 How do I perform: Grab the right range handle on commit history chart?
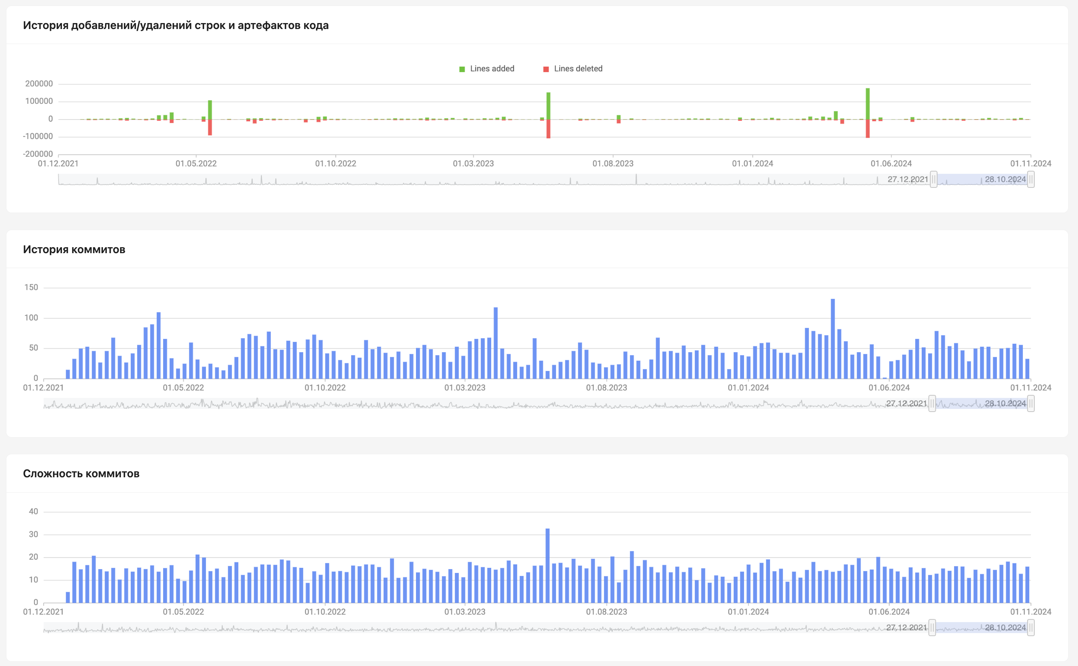pyautogui.click(x=1031, y=403)
